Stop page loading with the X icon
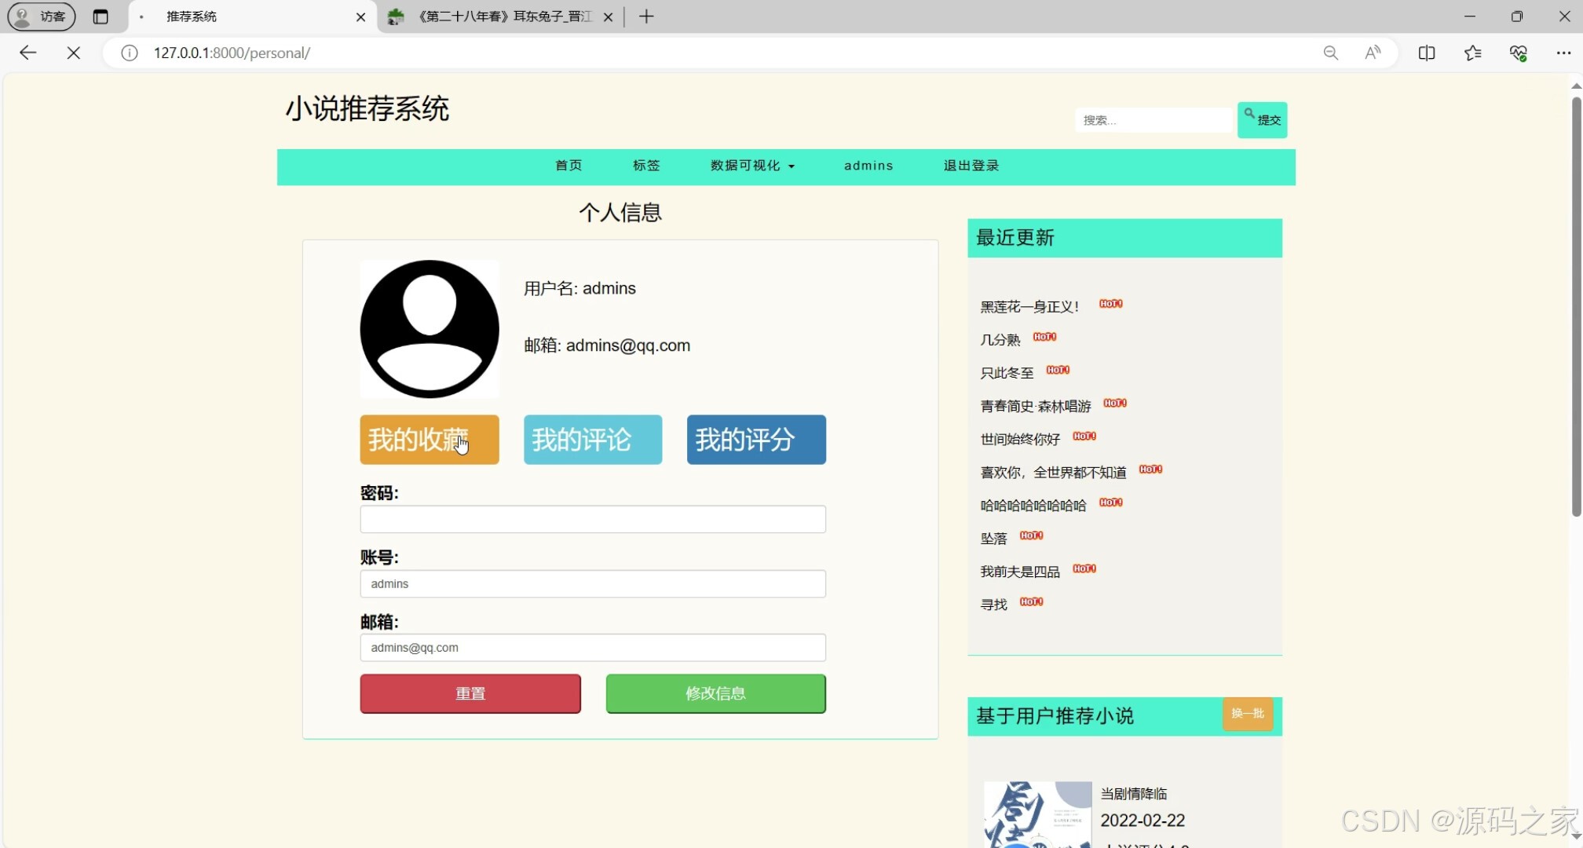This screenshot has width=1583, height=848. [73, 53]
